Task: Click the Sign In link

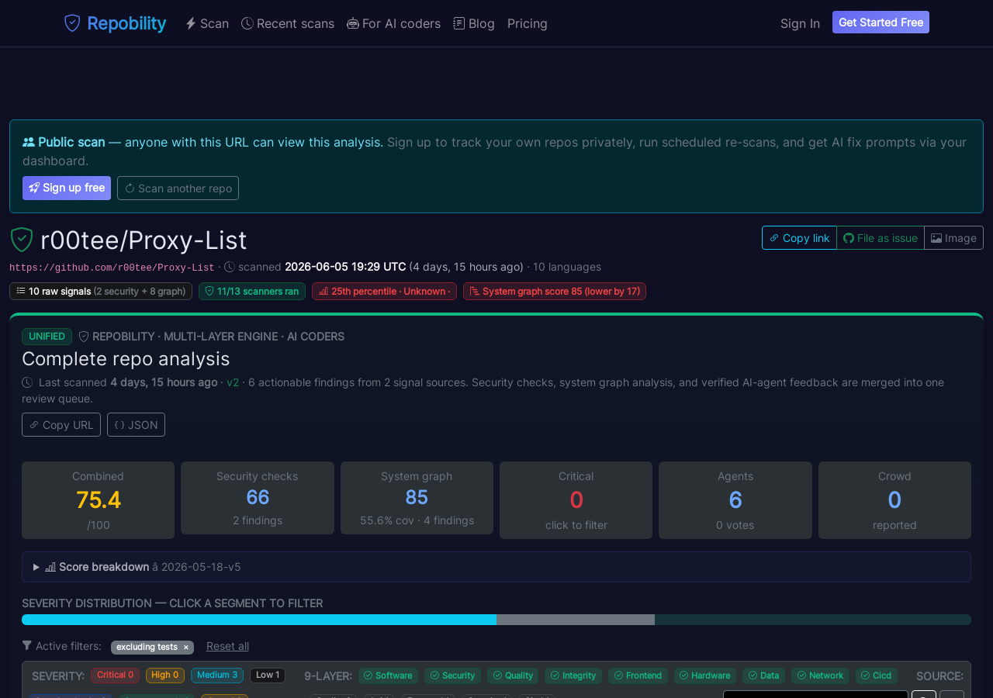Action: 800,23
